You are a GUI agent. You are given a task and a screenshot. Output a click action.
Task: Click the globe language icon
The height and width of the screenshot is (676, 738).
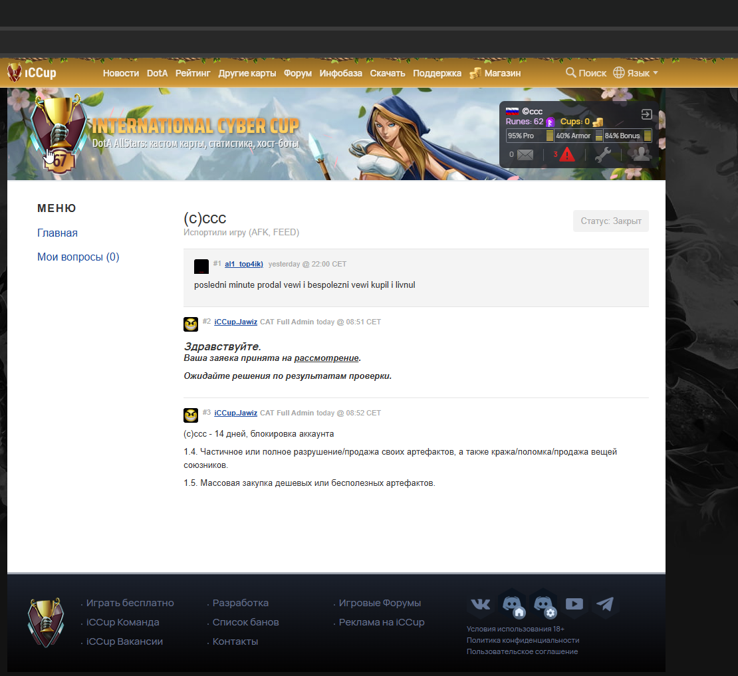point(619,72)
